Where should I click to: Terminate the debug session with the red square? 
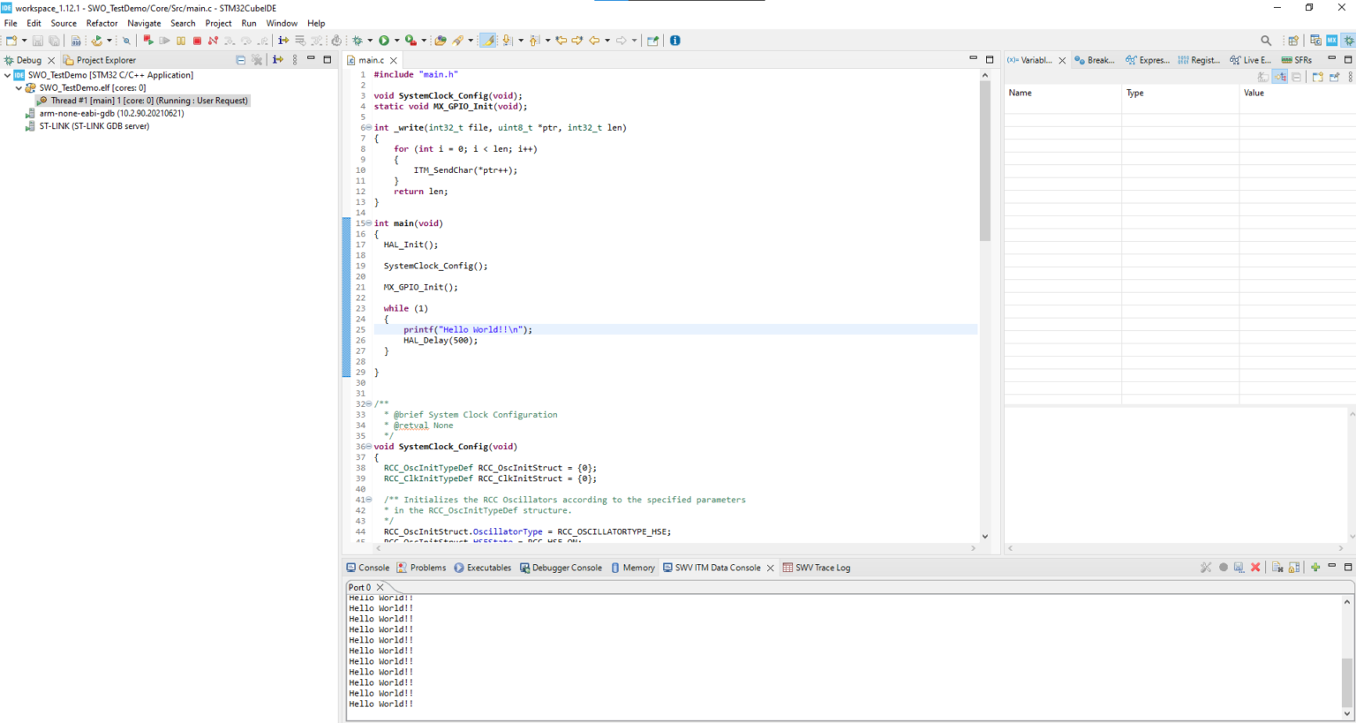pyautogui.click(x=197, y=40)
